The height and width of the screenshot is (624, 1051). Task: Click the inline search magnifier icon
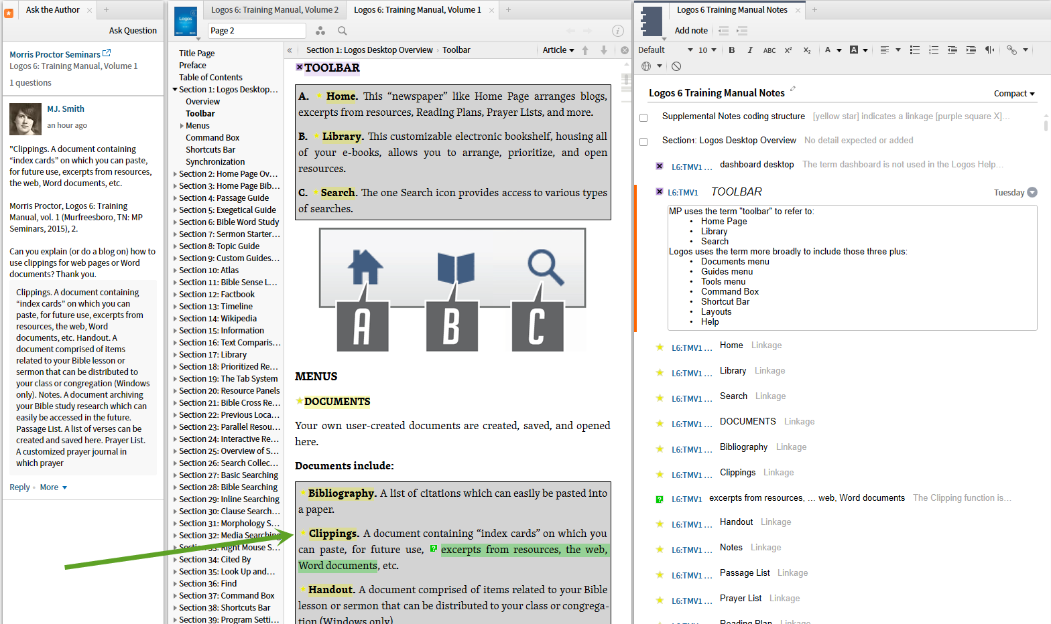pos(343,31)
